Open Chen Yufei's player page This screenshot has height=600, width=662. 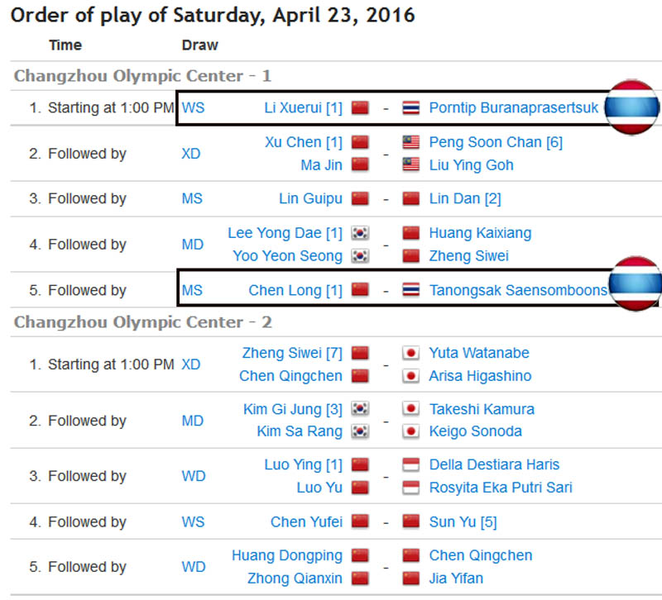pos(306,521)
